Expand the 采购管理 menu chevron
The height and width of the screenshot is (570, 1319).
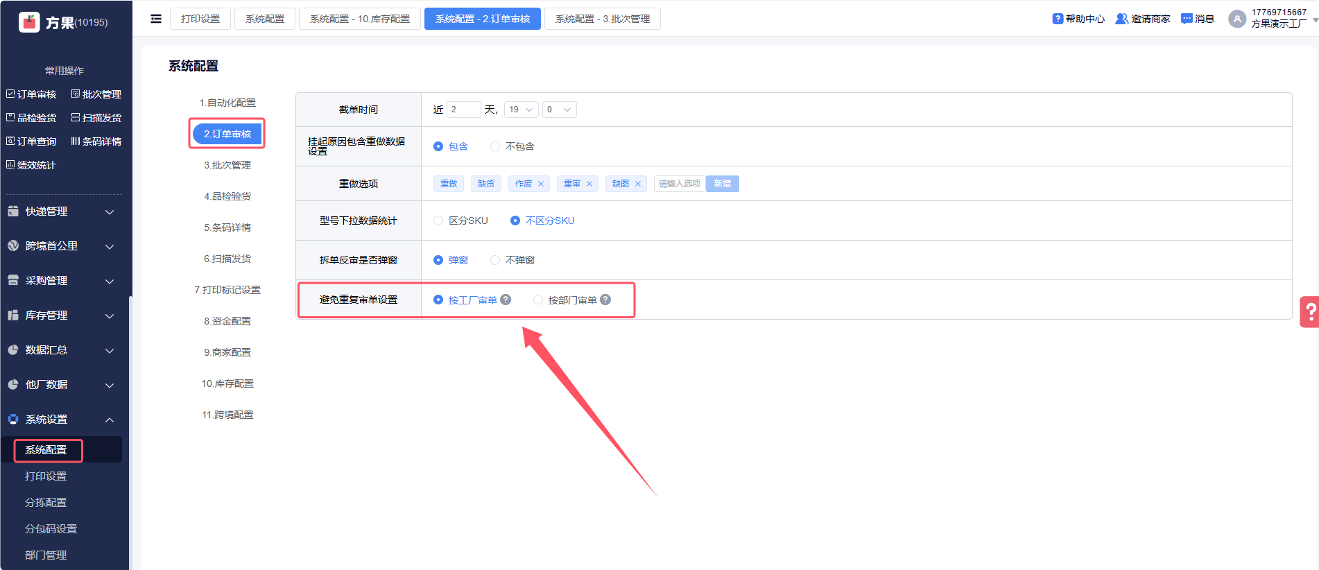click(110, 281)
